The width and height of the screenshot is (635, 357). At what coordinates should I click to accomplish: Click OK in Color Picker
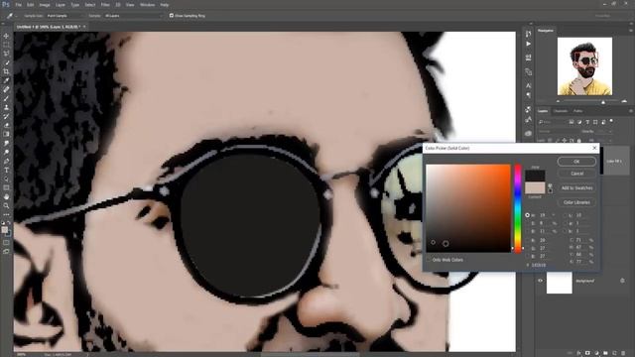pos(576,162)
